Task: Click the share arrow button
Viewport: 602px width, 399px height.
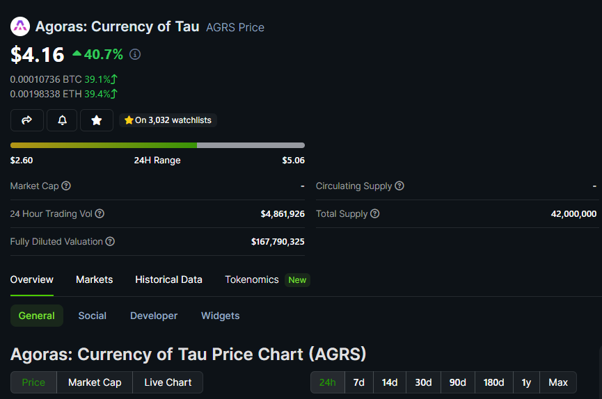Action: tap(27, 120)
